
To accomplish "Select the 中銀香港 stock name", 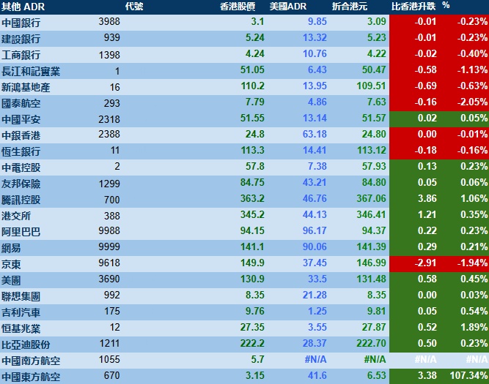I will pos(21,135).
